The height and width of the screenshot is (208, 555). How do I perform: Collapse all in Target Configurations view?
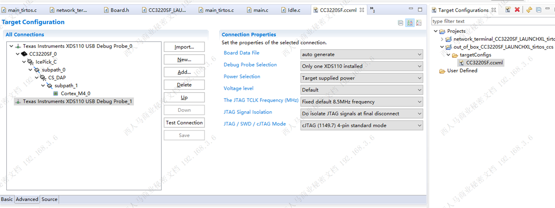click(538, 10)
